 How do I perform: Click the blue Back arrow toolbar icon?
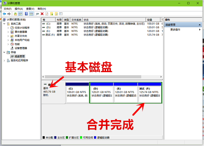coord(4,14)
